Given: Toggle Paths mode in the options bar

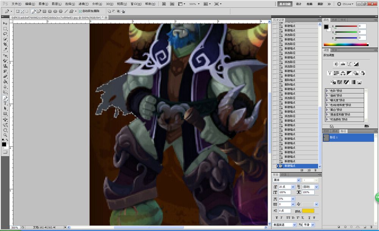Looking at the screenshot, I should click(x=22, y=11).
